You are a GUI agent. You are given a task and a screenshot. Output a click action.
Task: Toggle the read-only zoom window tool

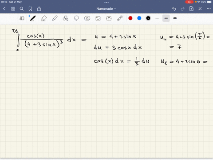click(x=22, y=18)
